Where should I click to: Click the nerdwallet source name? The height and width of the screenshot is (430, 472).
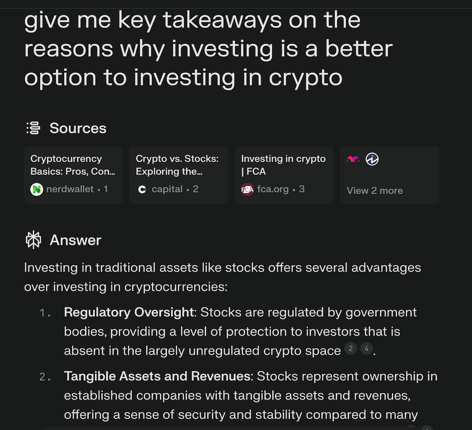coord(70,189)
